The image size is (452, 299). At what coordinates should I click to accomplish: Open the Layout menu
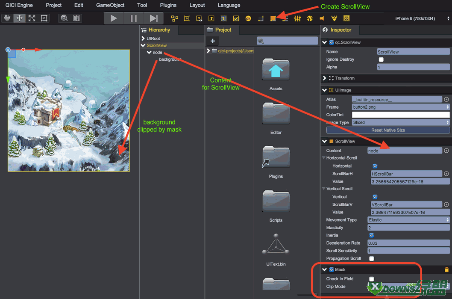197,5
